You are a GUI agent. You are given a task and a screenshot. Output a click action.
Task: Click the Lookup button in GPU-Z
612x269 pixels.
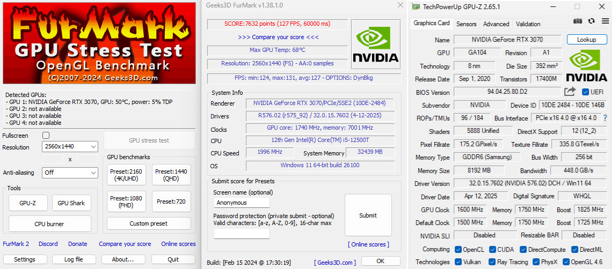[x=587, y=39]
